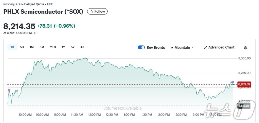The height and width of the screenshot is (123, 259).
Task: Select the 1M range tab
Action: [32, 47]
